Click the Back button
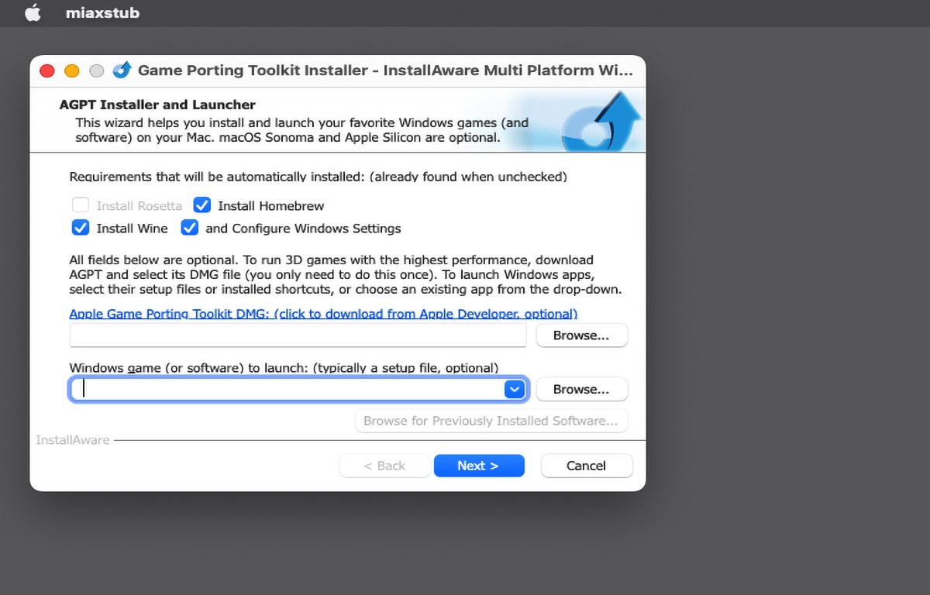930x595 pixels. 384,466
